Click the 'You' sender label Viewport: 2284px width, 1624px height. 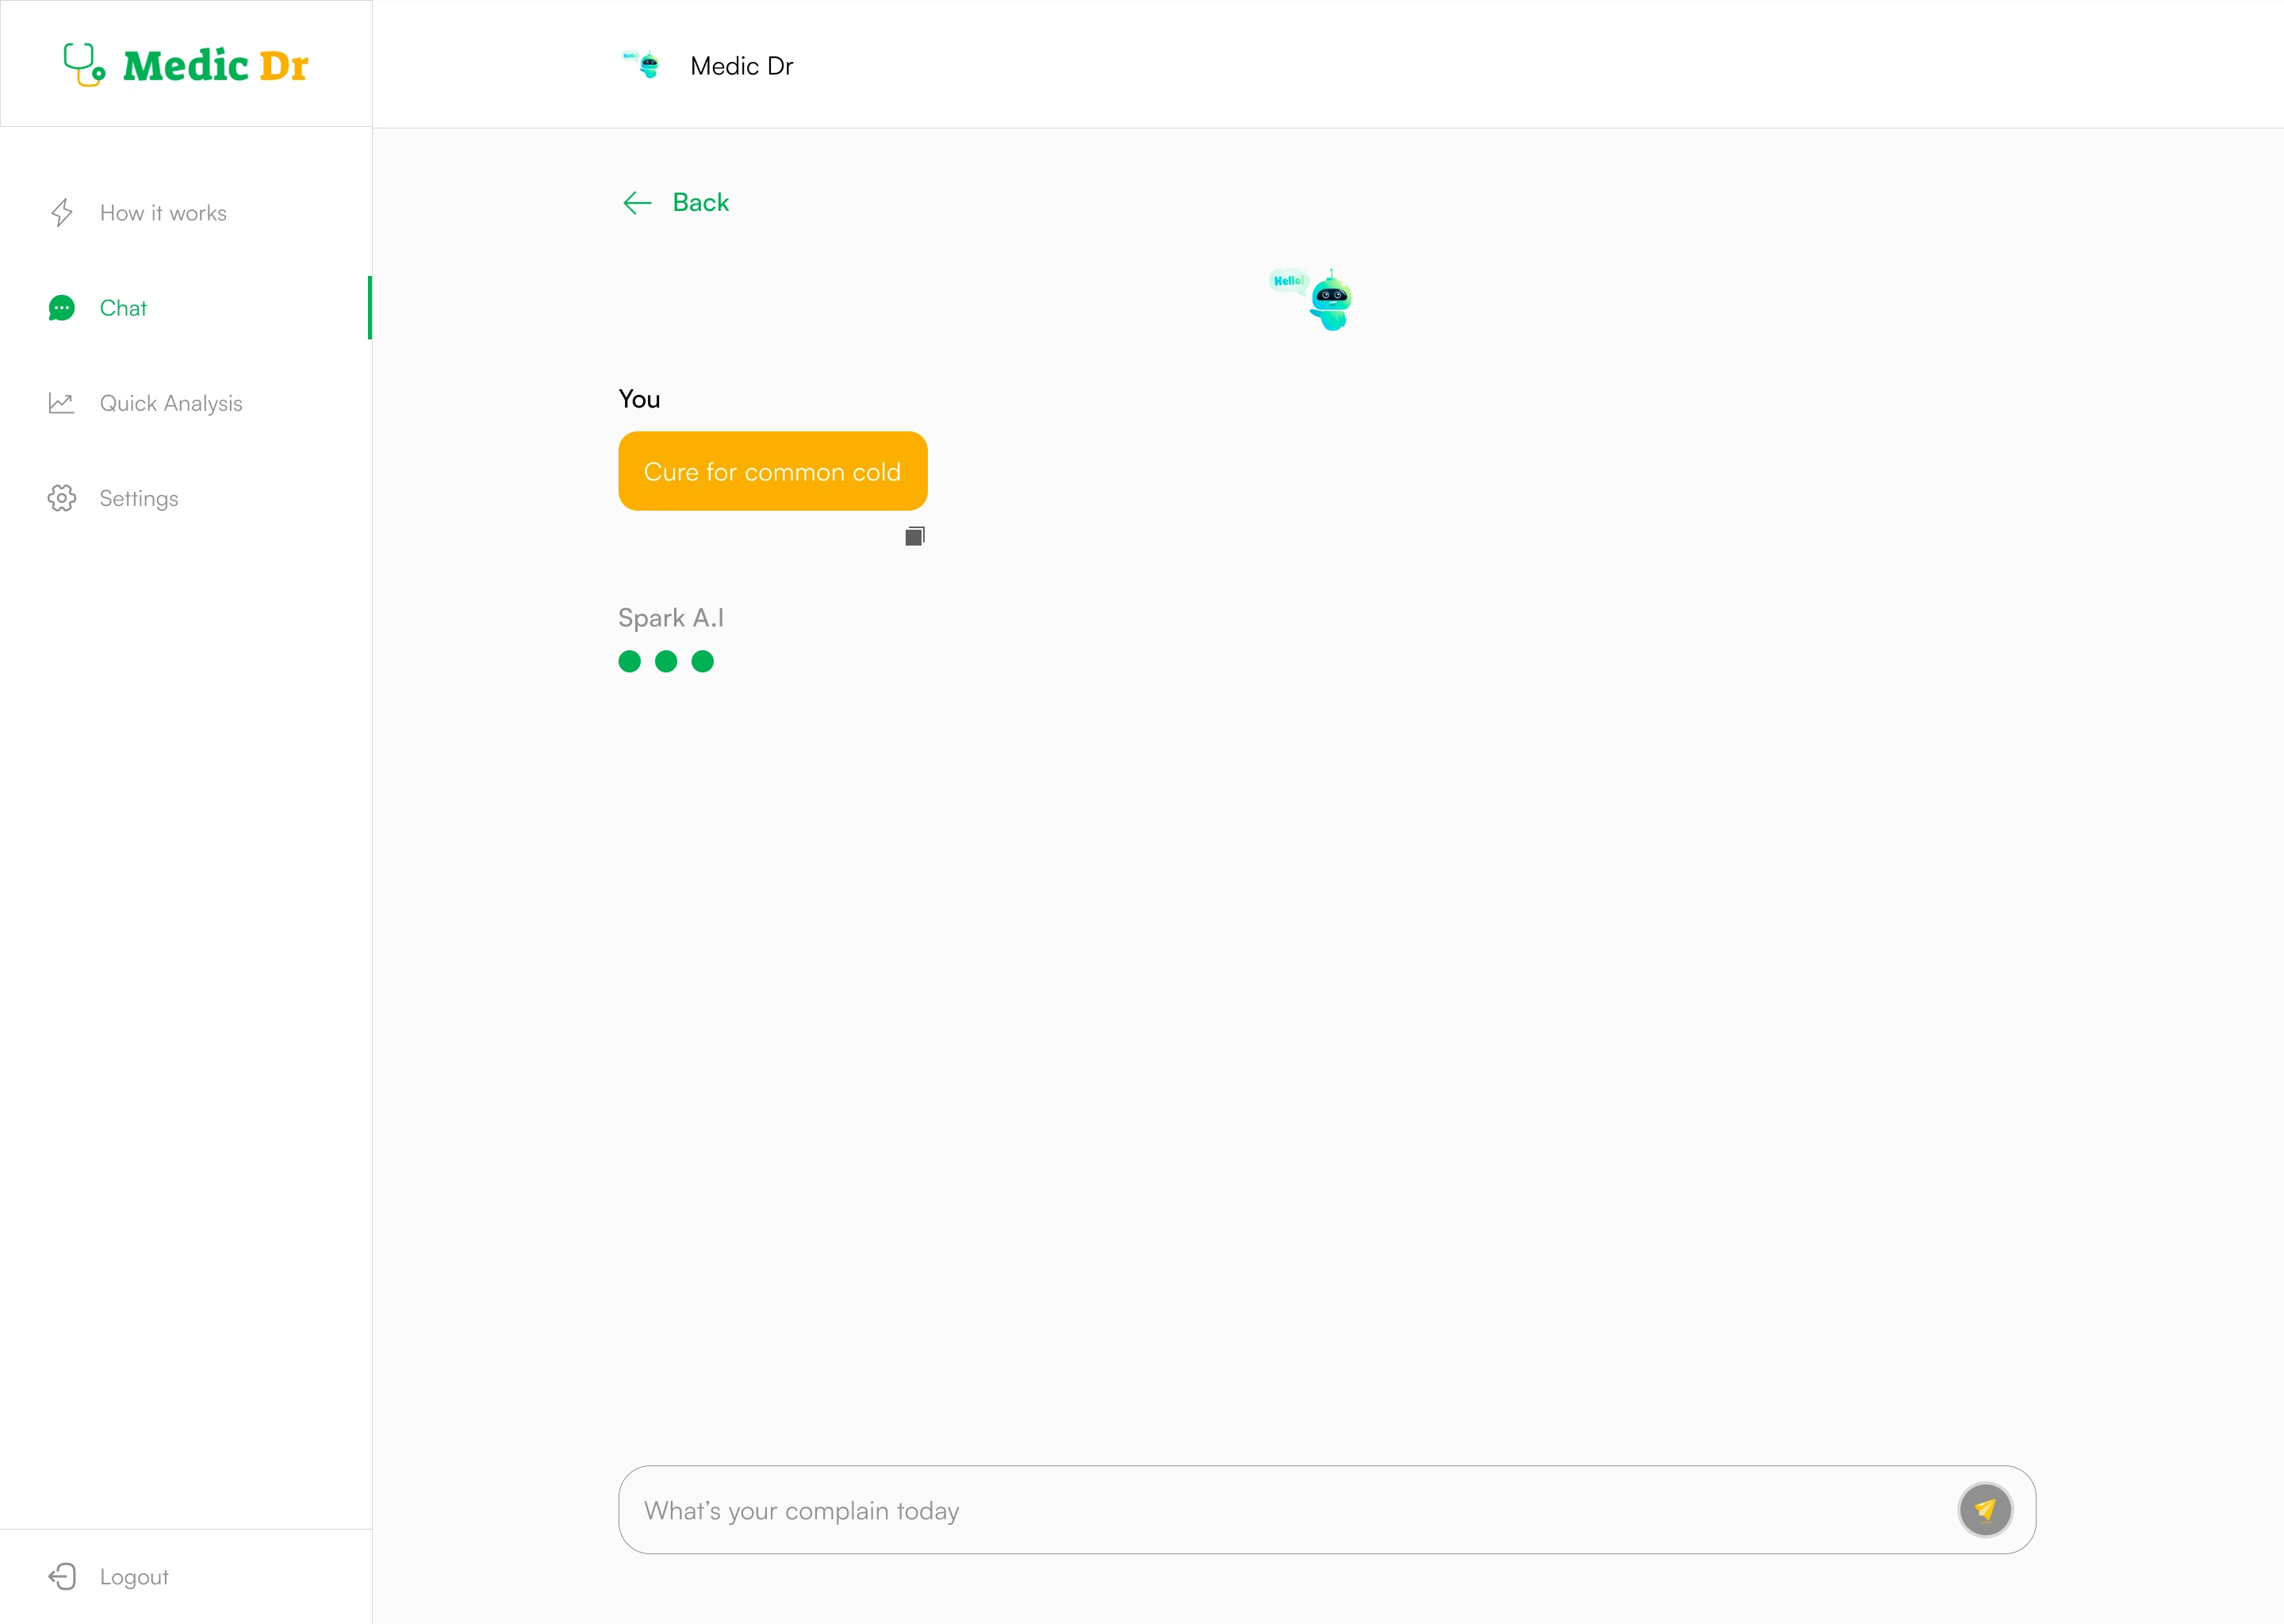[x=639, y=399]
